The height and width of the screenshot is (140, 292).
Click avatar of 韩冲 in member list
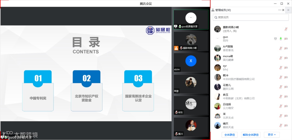point(217,77)
